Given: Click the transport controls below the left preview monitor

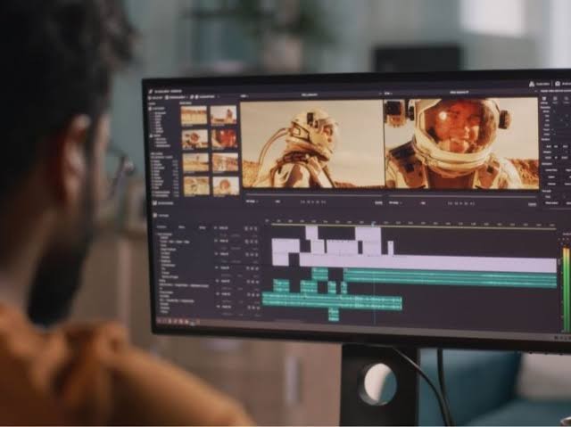Looking at the screenshot, I should pyautogui.click(x=313, y=201).
